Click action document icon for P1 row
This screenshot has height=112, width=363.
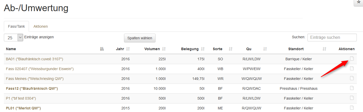pyautogui.click(x=352, y=98)
